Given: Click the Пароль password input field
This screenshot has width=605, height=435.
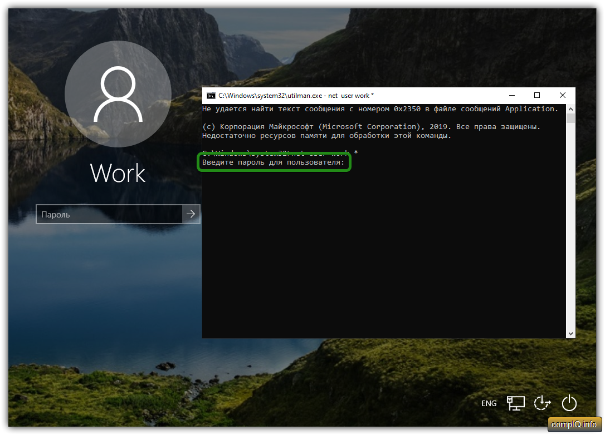Looking at the screenshot, I should pos(109,214).
